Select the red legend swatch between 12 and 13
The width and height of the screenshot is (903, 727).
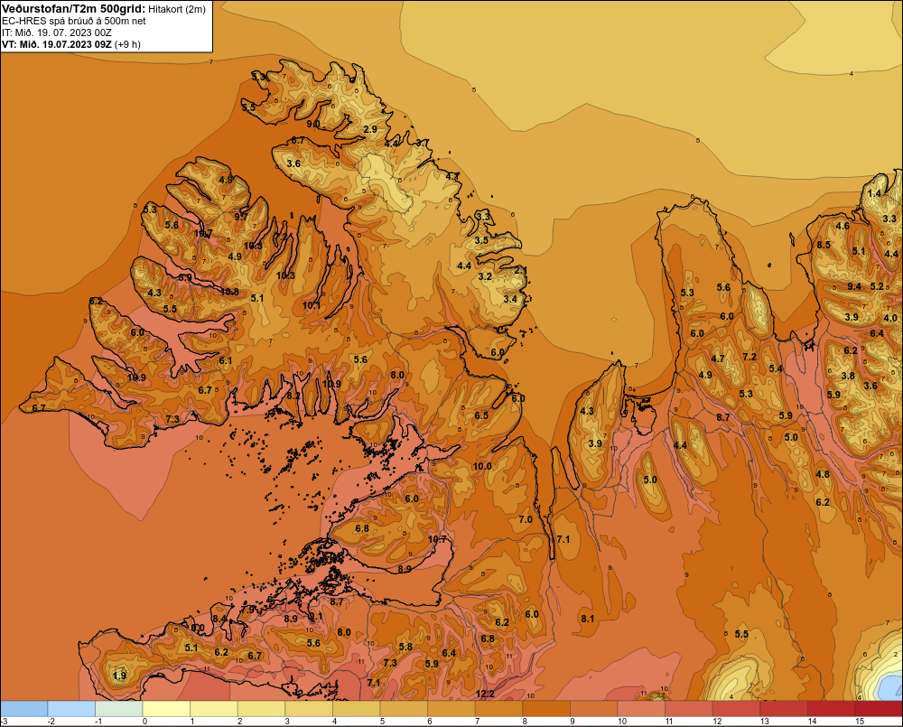tap(737, 709)
